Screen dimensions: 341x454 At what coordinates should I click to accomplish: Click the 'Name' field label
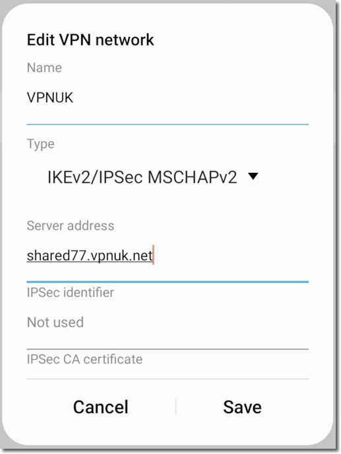44,68
